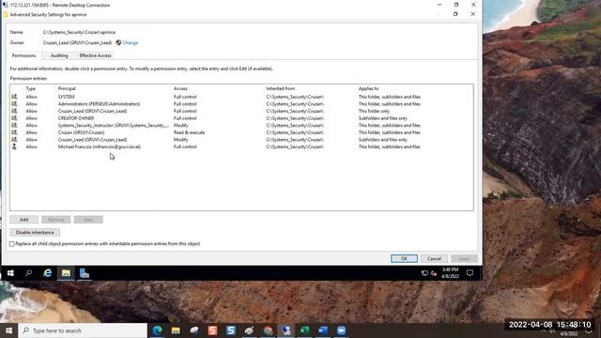Check Replace all child object permission entries
Viewport: 601px width, 338px height.
point(12,244)
